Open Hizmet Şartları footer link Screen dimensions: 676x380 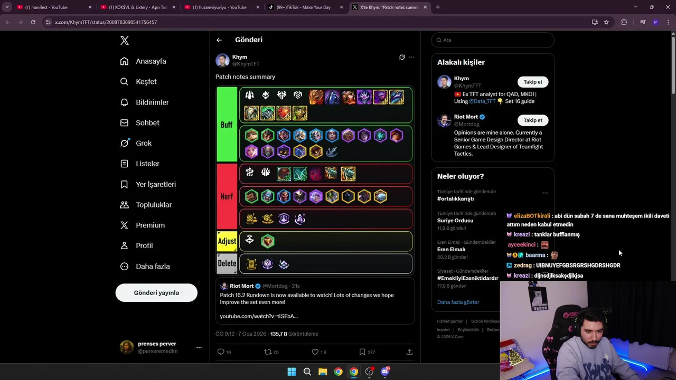(x=450, y=321)
